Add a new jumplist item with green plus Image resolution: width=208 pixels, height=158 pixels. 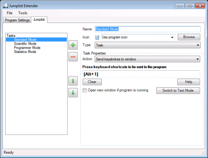tap(73, 45)
